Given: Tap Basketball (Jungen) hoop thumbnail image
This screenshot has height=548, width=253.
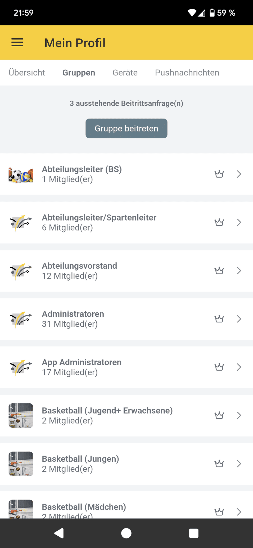Looking at the screenshot, I should point(21,464).
